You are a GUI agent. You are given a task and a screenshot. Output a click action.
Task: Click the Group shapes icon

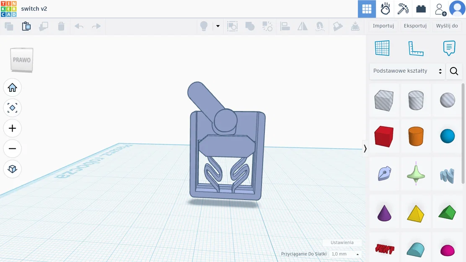(x=250, y=26)
